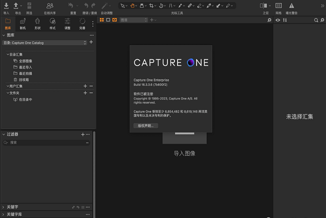Select the keystone cursor tool
The height and width of the screenshot is (218, 326).
(x=171, y=6)
